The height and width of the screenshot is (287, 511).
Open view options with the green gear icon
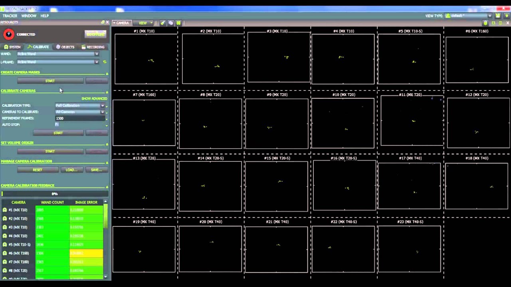coord(178,23)
